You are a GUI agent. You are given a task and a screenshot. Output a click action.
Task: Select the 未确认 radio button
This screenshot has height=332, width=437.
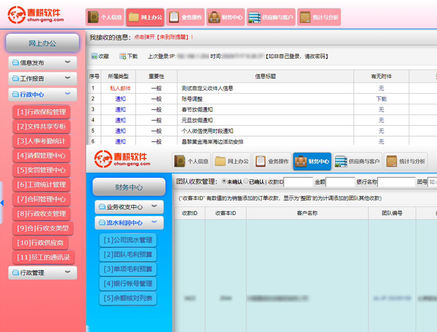coord(224,181)
